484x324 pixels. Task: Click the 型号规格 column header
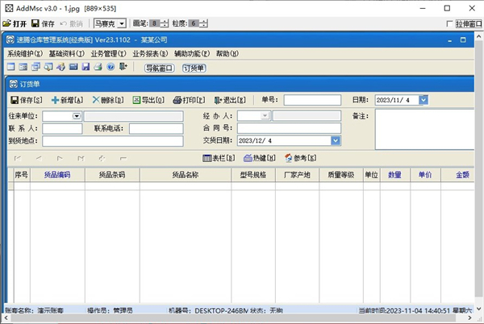point(253,175)
